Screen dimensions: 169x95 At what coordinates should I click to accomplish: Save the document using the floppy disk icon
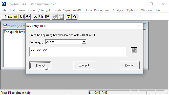tap(22, 17)
